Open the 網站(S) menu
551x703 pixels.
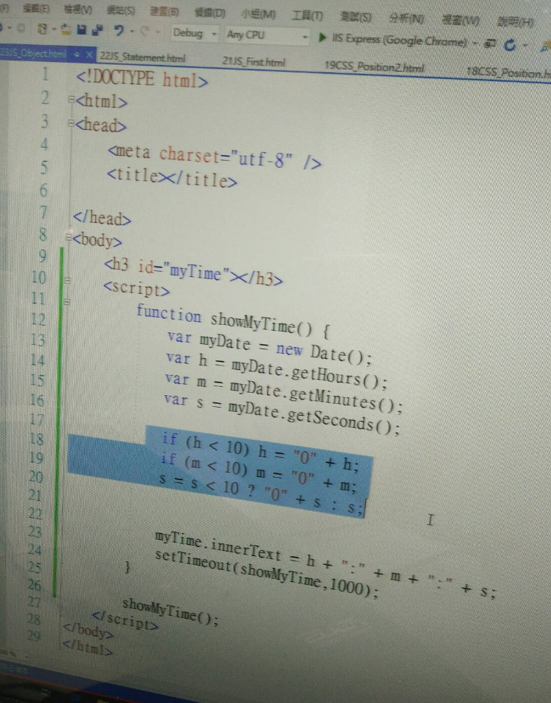pos(120,10)
